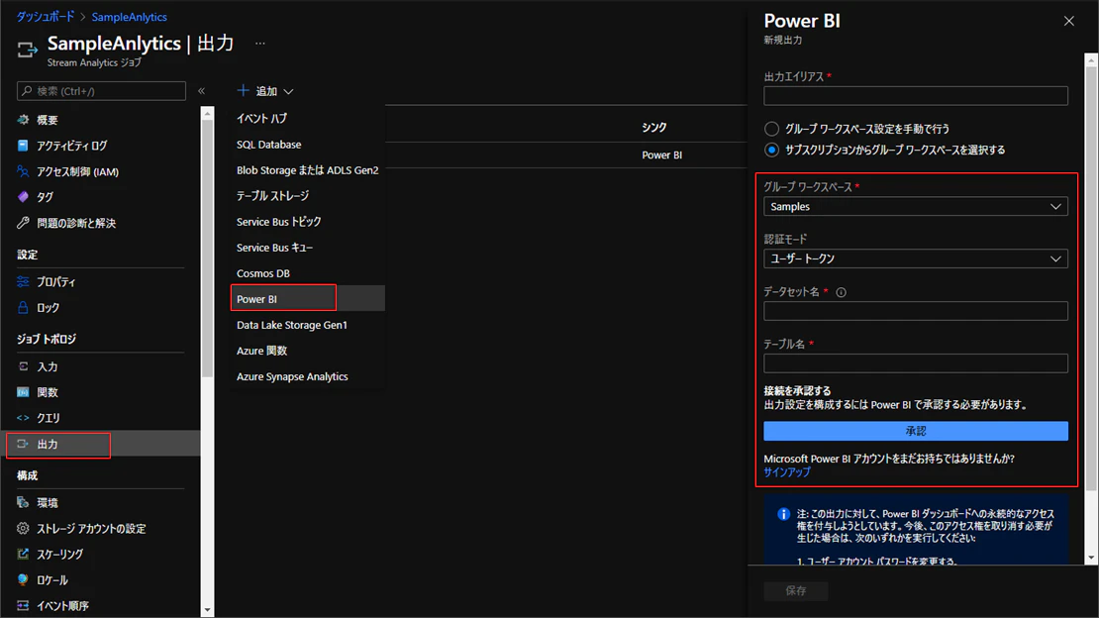Open the グループ ワークスペース Samples dropdown
Image resolution: width=1099 pixels, height=618 pixels.
(x=916, y=206)
